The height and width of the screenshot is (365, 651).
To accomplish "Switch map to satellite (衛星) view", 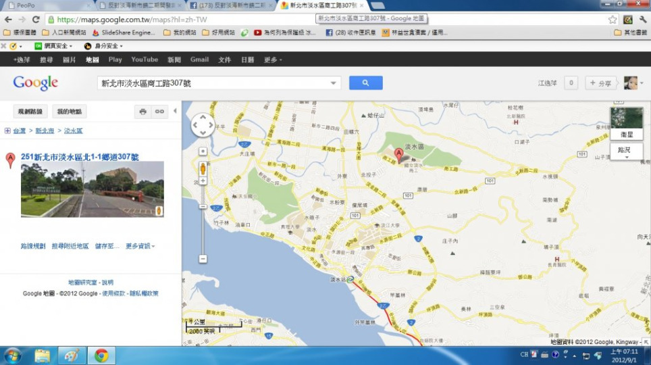I will [x=626, y=123].
